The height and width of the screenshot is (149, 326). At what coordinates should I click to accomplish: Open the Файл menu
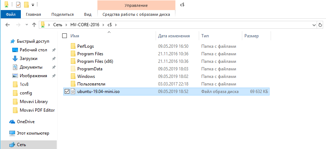[x=11, y=14]
